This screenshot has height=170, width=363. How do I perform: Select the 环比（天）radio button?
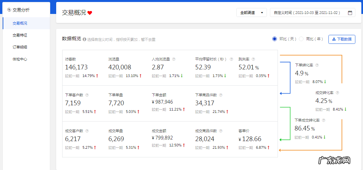[x=275, y=39]
